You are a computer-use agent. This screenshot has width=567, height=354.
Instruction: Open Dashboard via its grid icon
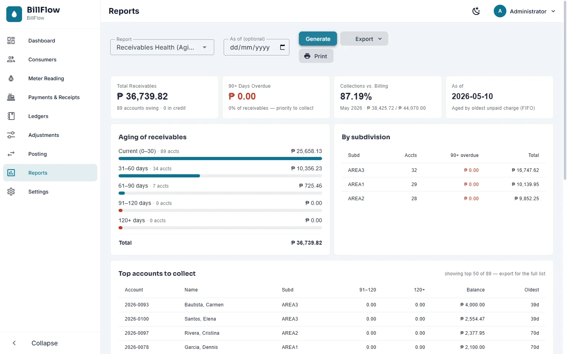[11, 41]
